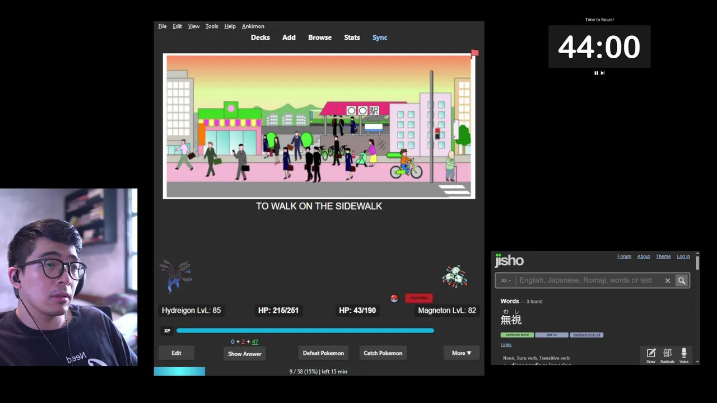Open Jisho Radicals lookup
The width and height of the screenshot is (717, 403).
tap(667, 355)
